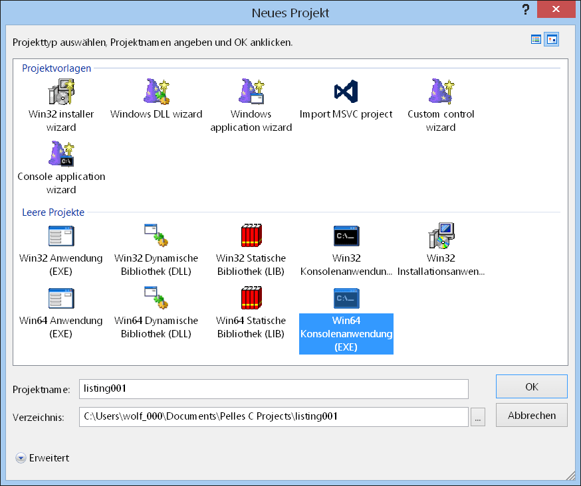The height and width of the screenshot is (486, 581).
Task: Select the Console application wizard icon
Action: 62,153
